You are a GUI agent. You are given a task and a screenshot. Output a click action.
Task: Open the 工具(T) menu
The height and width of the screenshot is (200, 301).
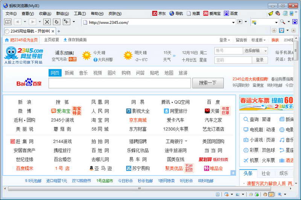pos(80,14)
